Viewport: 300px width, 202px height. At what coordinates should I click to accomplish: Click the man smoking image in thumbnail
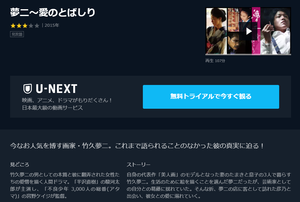[x=276, y=31]
